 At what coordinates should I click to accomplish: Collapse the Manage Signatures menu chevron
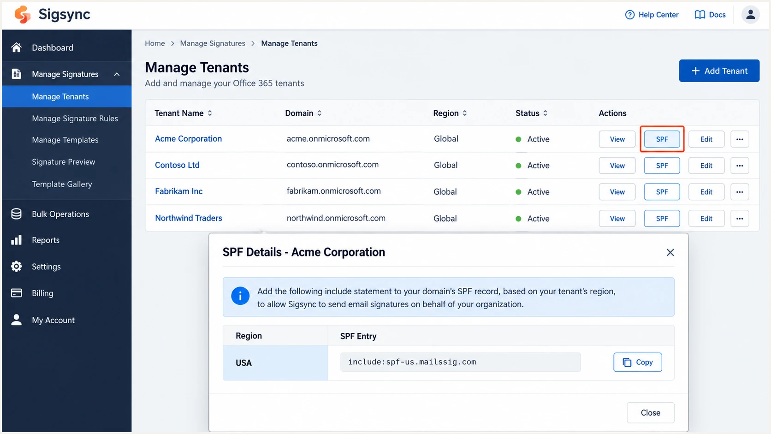click(x=117, y=74)
